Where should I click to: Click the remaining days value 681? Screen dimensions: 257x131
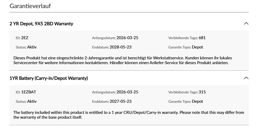(x=202, y=38)
